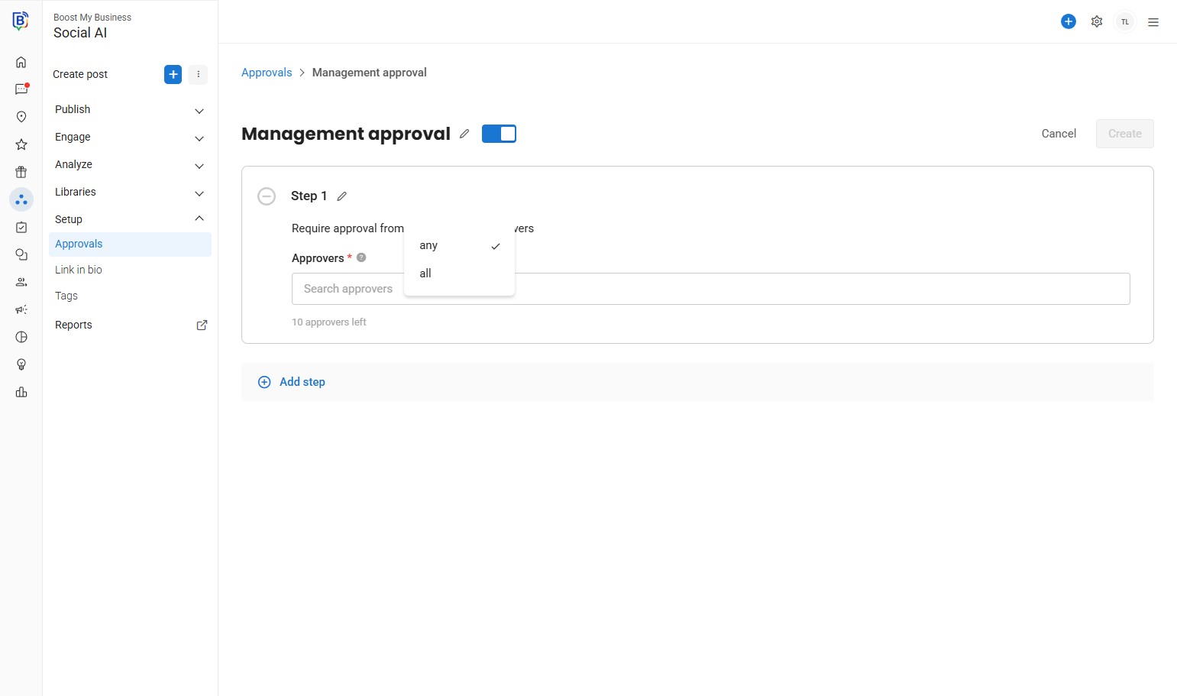This screenshot has height=696, width=1177.
Task: Click the megaphone icon in left rail
Action: coord(21,309)
